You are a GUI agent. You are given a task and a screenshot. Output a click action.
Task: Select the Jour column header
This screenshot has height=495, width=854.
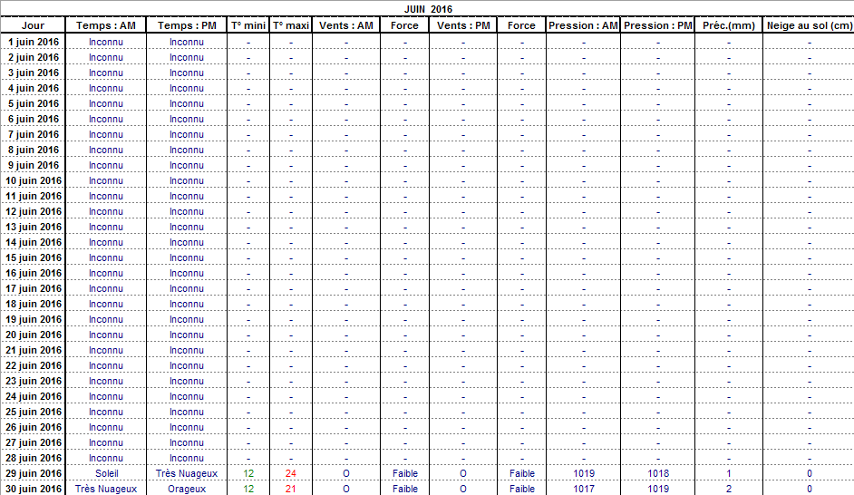tap(33, 25)
